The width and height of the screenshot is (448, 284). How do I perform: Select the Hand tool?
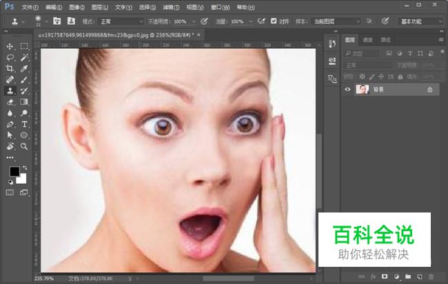coord(10,146)
